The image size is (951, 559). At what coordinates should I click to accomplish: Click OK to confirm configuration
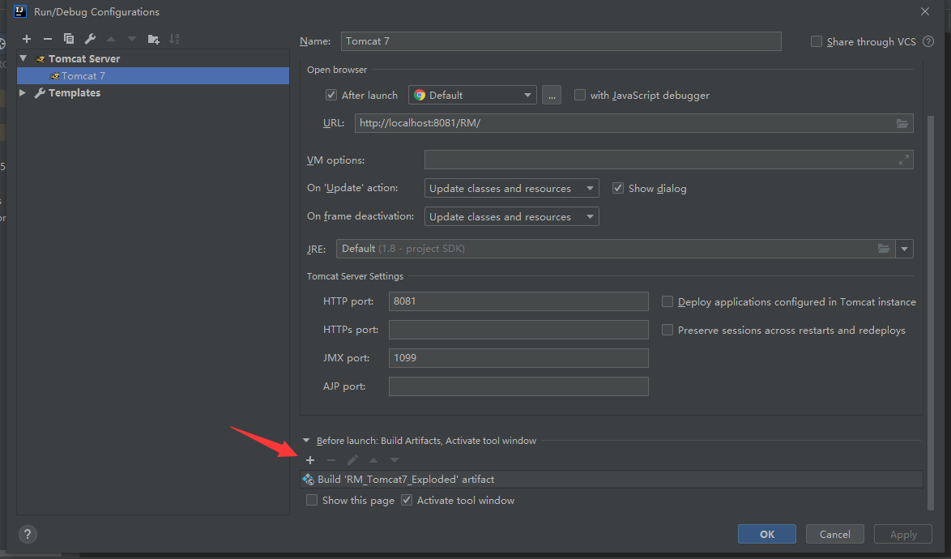766,534
